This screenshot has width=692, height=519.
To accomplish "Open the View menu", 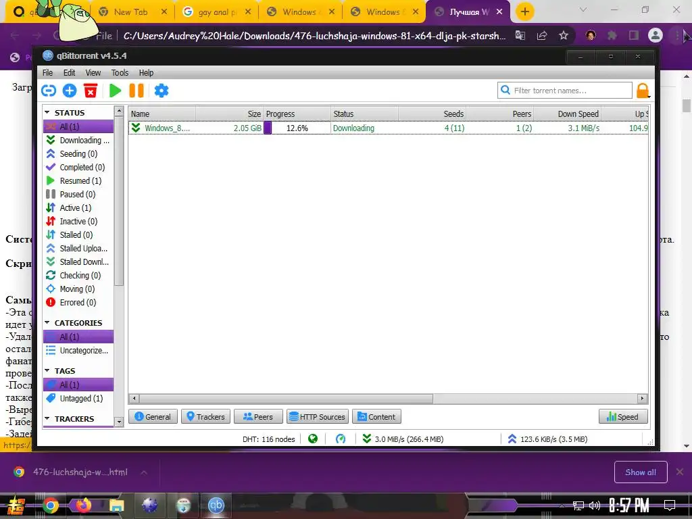I will 93,73.
